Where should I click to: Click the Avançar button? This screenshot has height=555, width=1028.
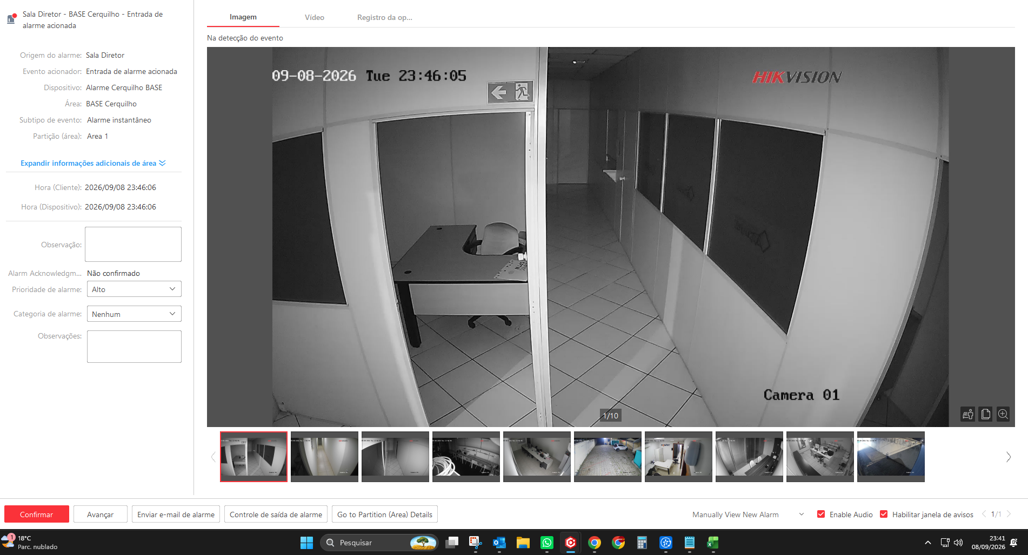(x=101, y=515)
